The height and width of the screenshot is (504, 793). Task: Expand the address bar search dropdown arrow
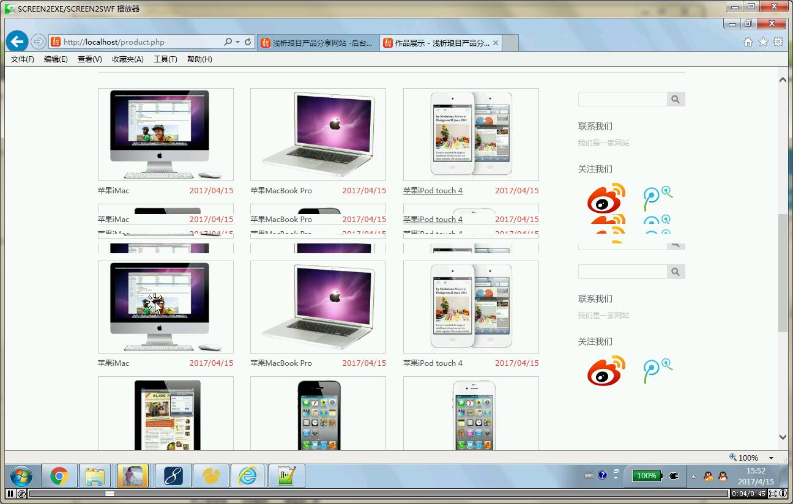237,42
